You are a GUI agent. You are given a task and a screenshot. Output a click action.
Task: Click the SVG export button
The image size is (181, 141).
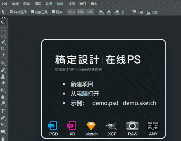(x=90, y=12)
